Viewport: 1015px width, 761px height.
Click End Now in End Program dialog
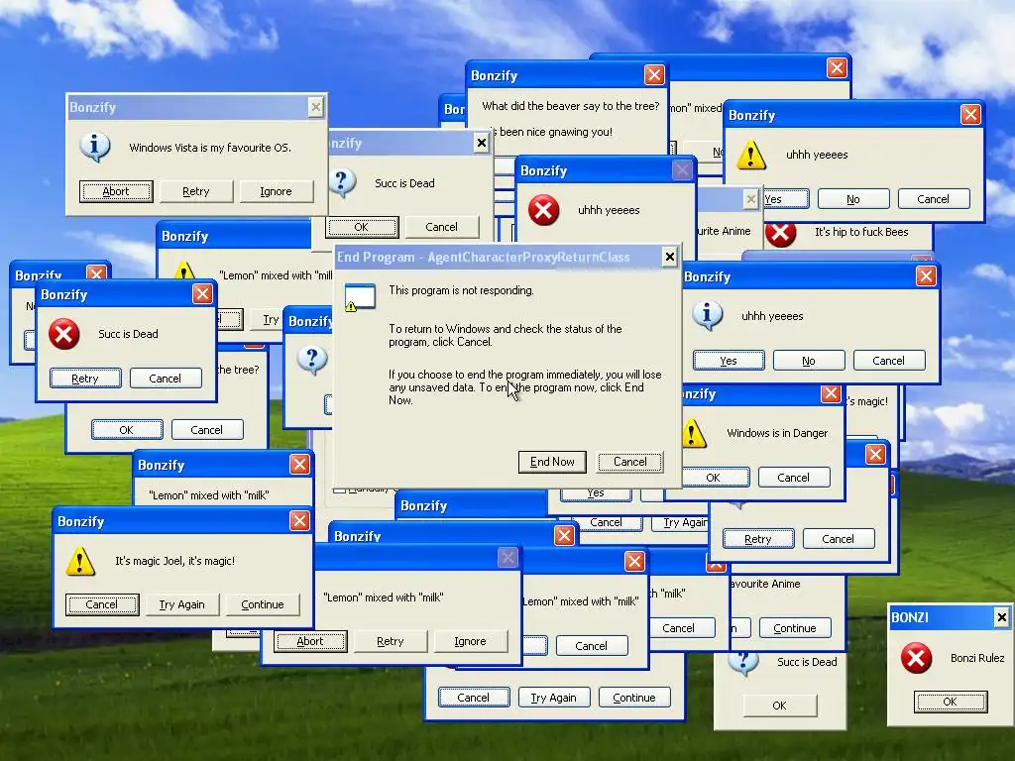[x=552, y=462]
